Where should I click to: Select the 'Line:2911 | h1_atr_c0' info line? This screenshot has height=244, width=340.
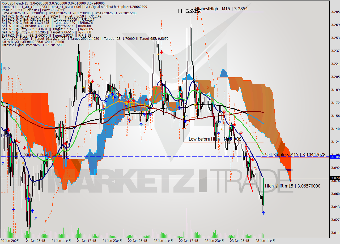click(74, 7)
